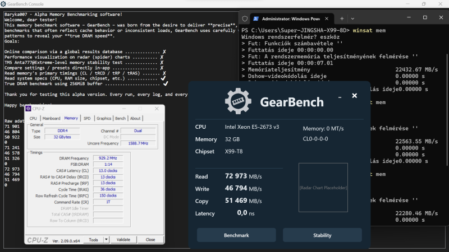The width and height of the screenshot is (449, 252).
Task: Click the CL0-0-0-0 timings text
Action: pyautogui.click(x=315, y=139)
